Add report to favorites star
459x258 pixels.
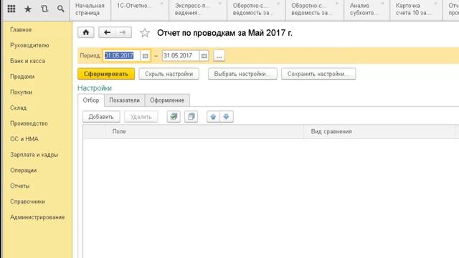[x=145, y=33]
